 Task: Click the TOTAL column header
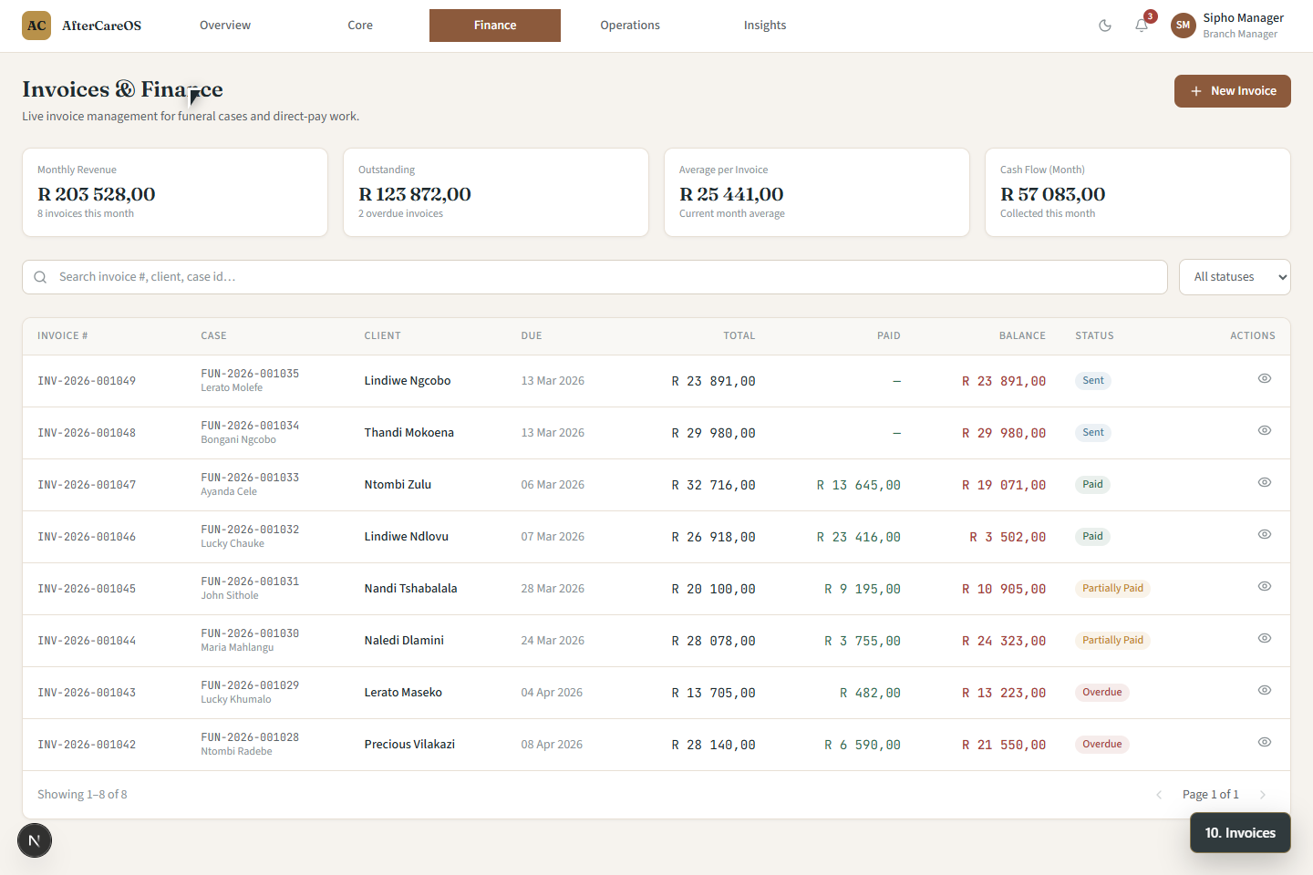739,336
